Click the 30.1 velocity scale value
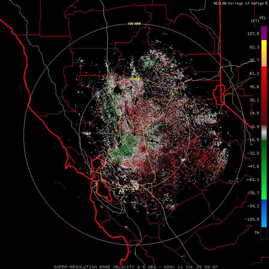Screen dimensions: 269x269 [254, 100]
